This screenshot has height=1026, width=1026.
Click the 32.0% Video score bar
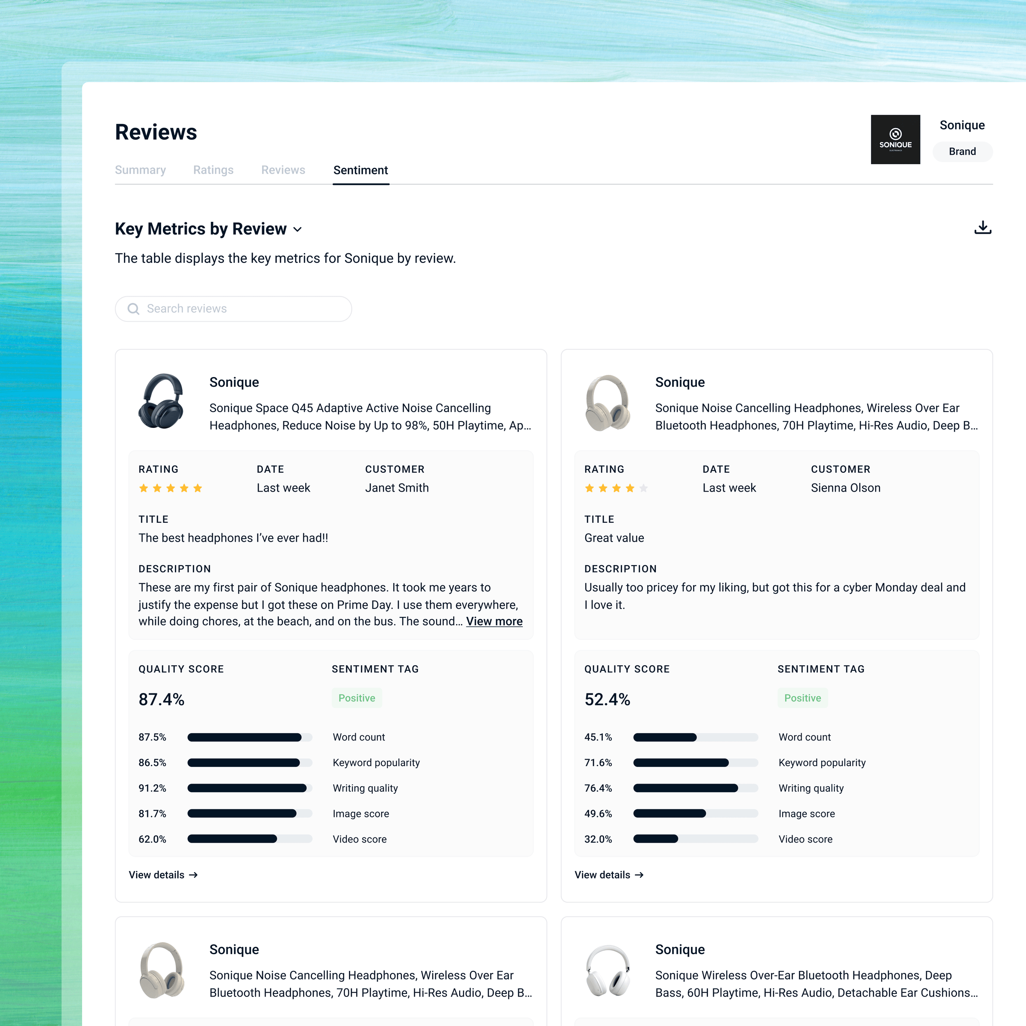point(696,839)
